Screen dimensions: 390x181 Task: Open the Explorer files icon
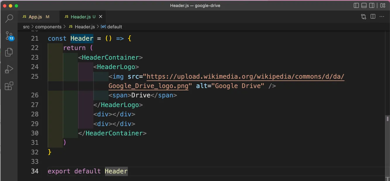pyautogui.click(x=9, y=52)
